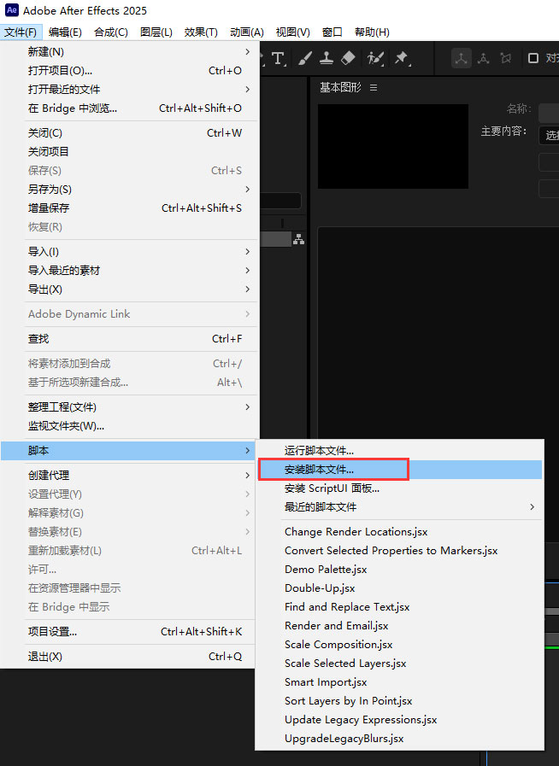The width and height of the screenshot is (559, 766).
Task: Expand the 导入最近的素材 submenu
Action: click(130, 270)
